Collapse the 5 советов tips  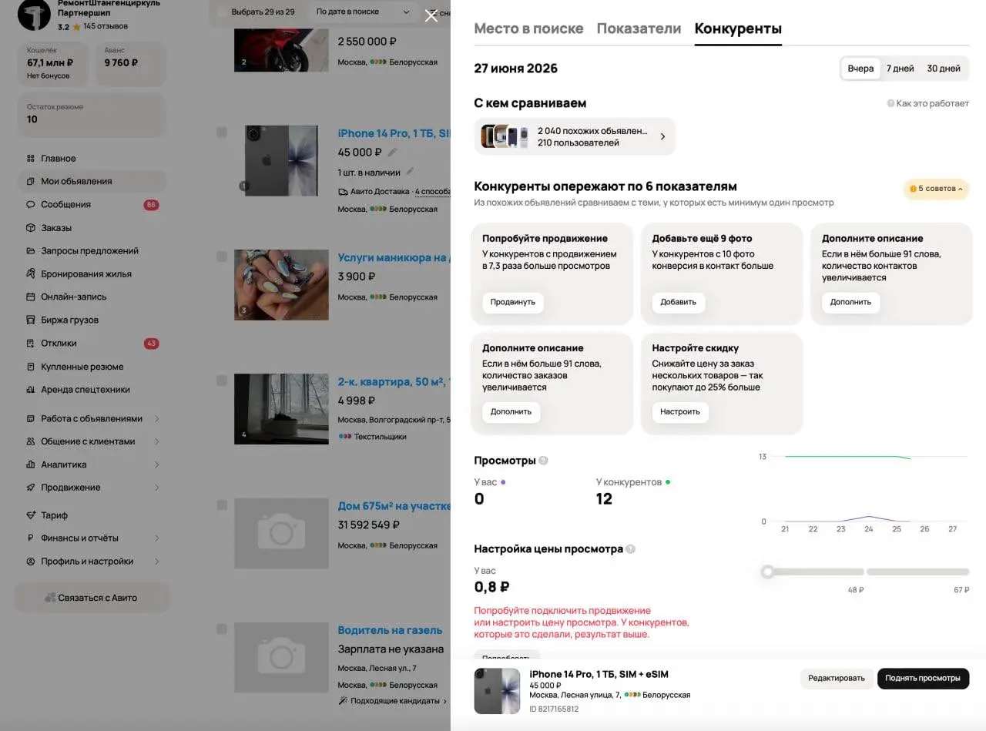pyautogui.click(x=936, y=189)
